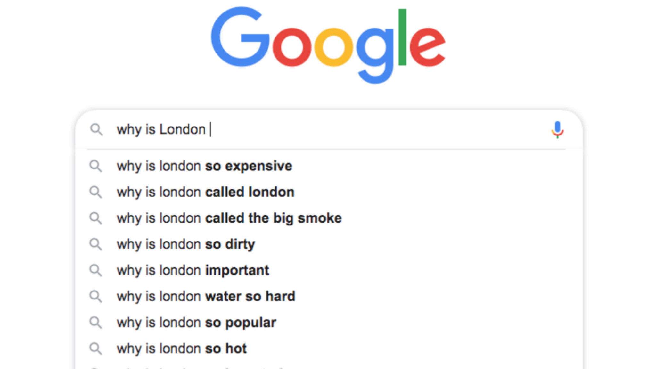Choose 'why is london so hot' suggestion
This screenshot has width=656, height=369.
[x=182, y=348]
